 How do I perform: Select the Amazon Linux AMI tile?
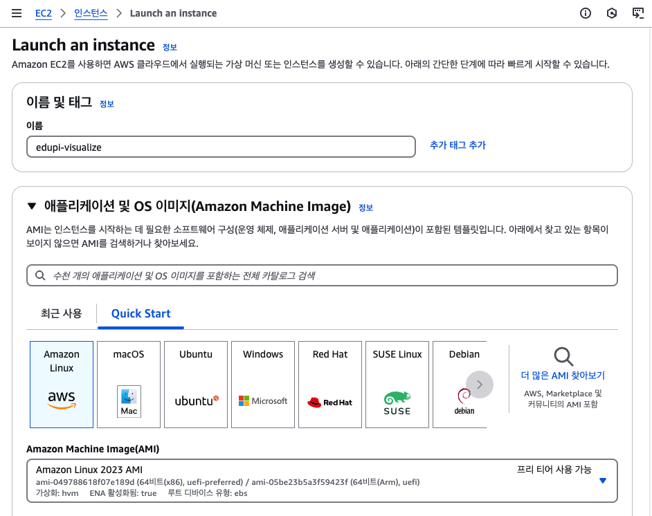[x=62, y=385]
